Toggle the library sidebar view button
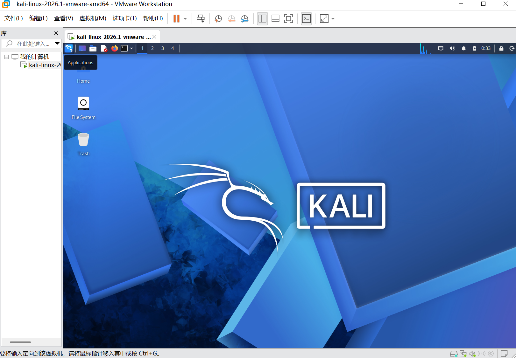This screenshot has height=358, width=516. pos(262,18)
